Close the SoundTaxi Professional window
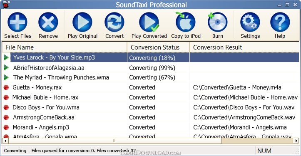This screenshot has width=301, height=156. coord(295,5)
